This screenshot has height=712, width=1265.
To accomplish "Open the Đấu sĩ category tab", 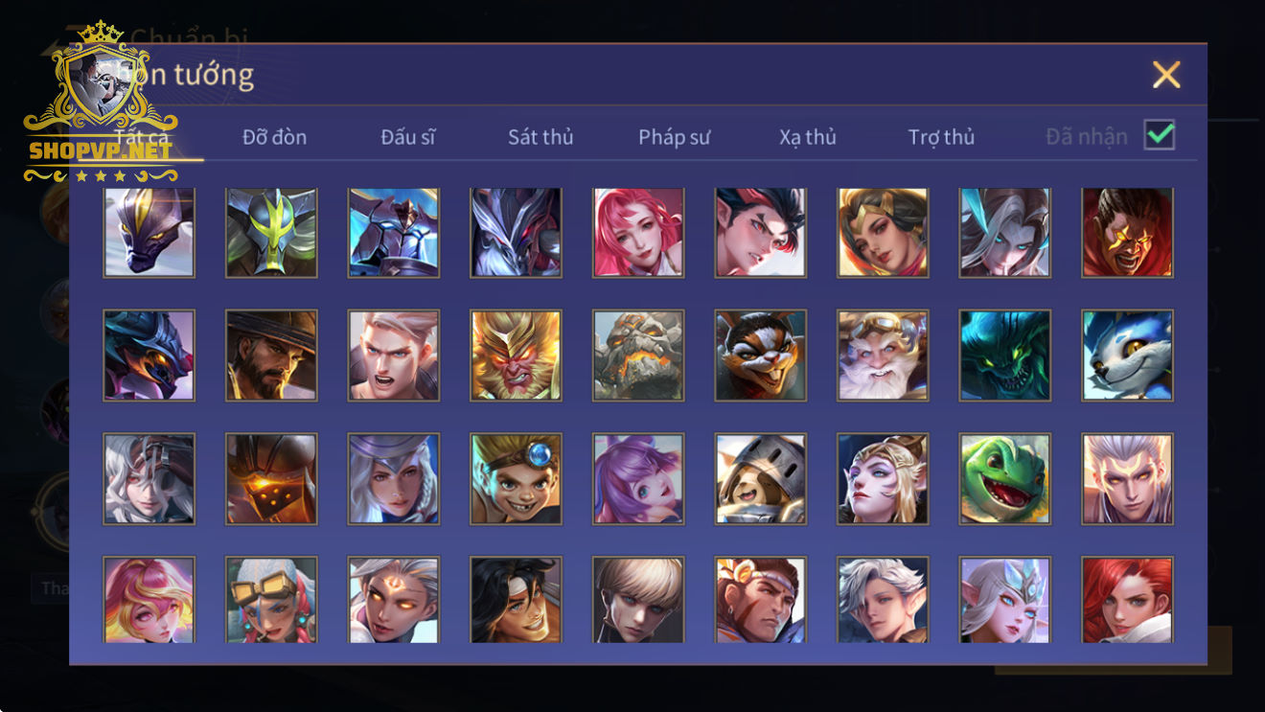I will [x=408, y=137].
